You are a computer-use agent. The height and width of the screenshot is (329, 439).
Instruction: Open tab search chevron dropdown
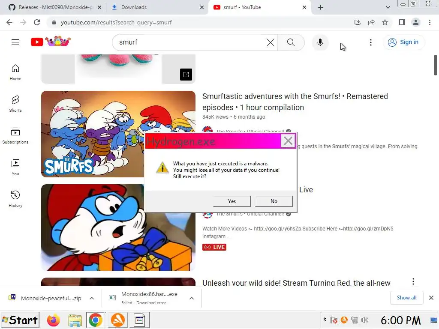[388, 7]
